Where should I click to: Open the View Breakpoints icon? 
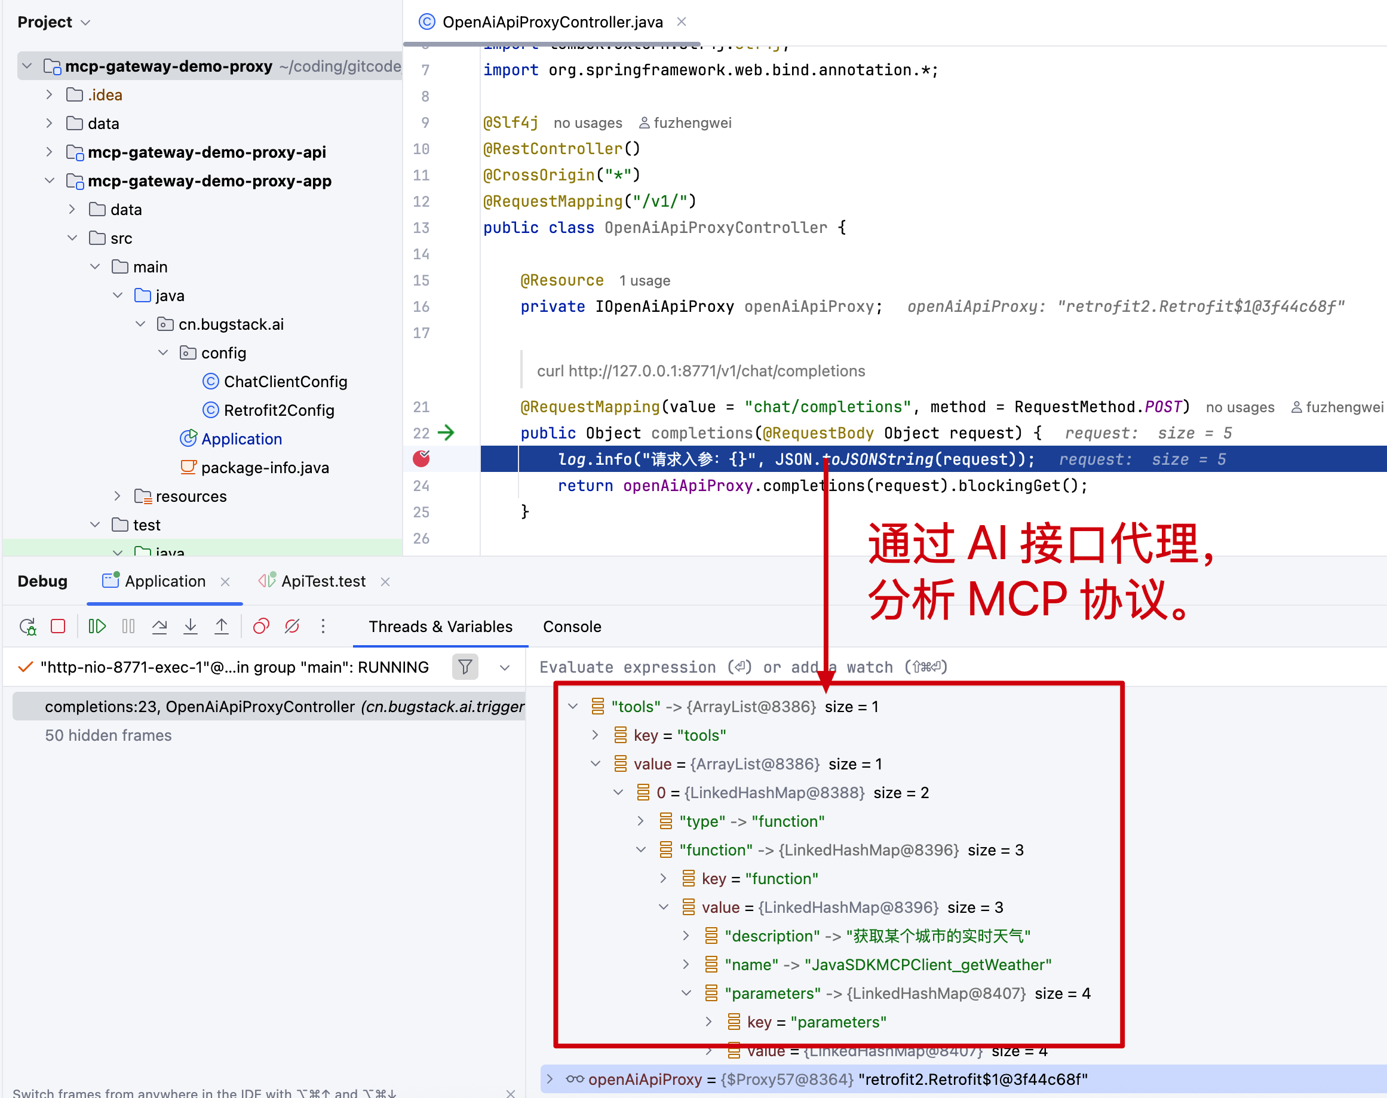click(261, 626)
